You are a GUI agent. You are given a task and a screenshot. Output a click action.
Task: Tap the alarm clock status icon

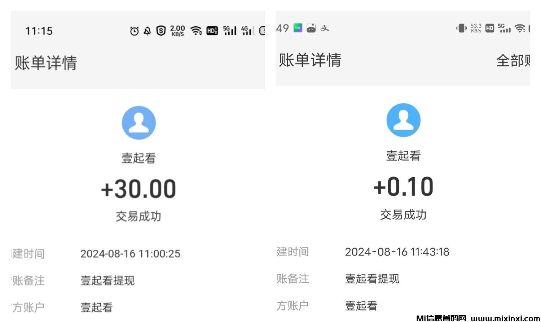[134, 31]
